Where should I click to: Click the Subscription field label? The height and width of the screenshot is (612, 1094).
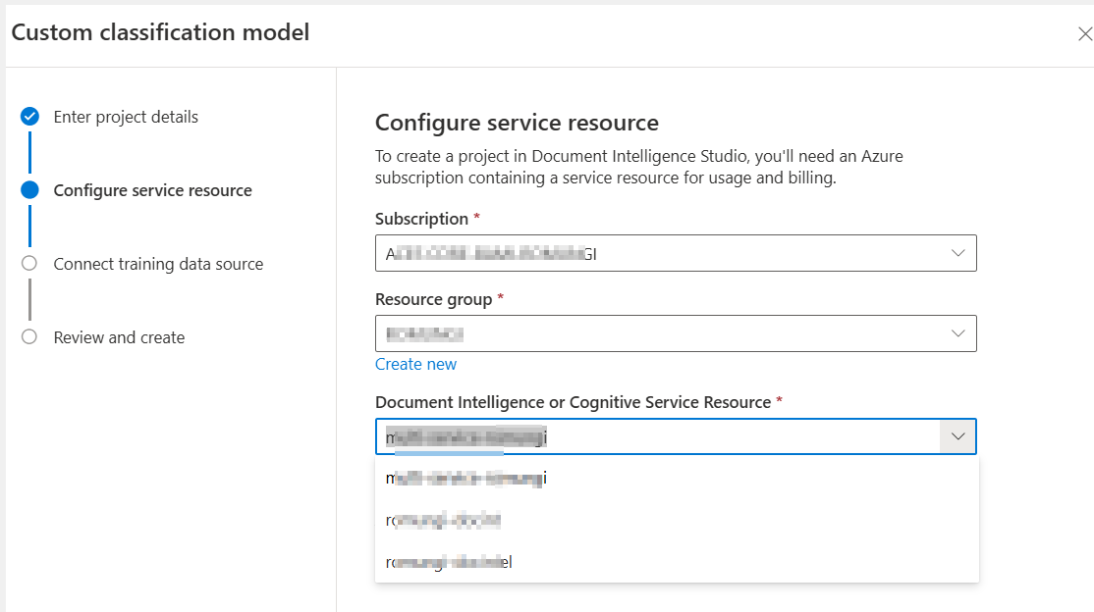pyautogui.click(x=421, y=219)
